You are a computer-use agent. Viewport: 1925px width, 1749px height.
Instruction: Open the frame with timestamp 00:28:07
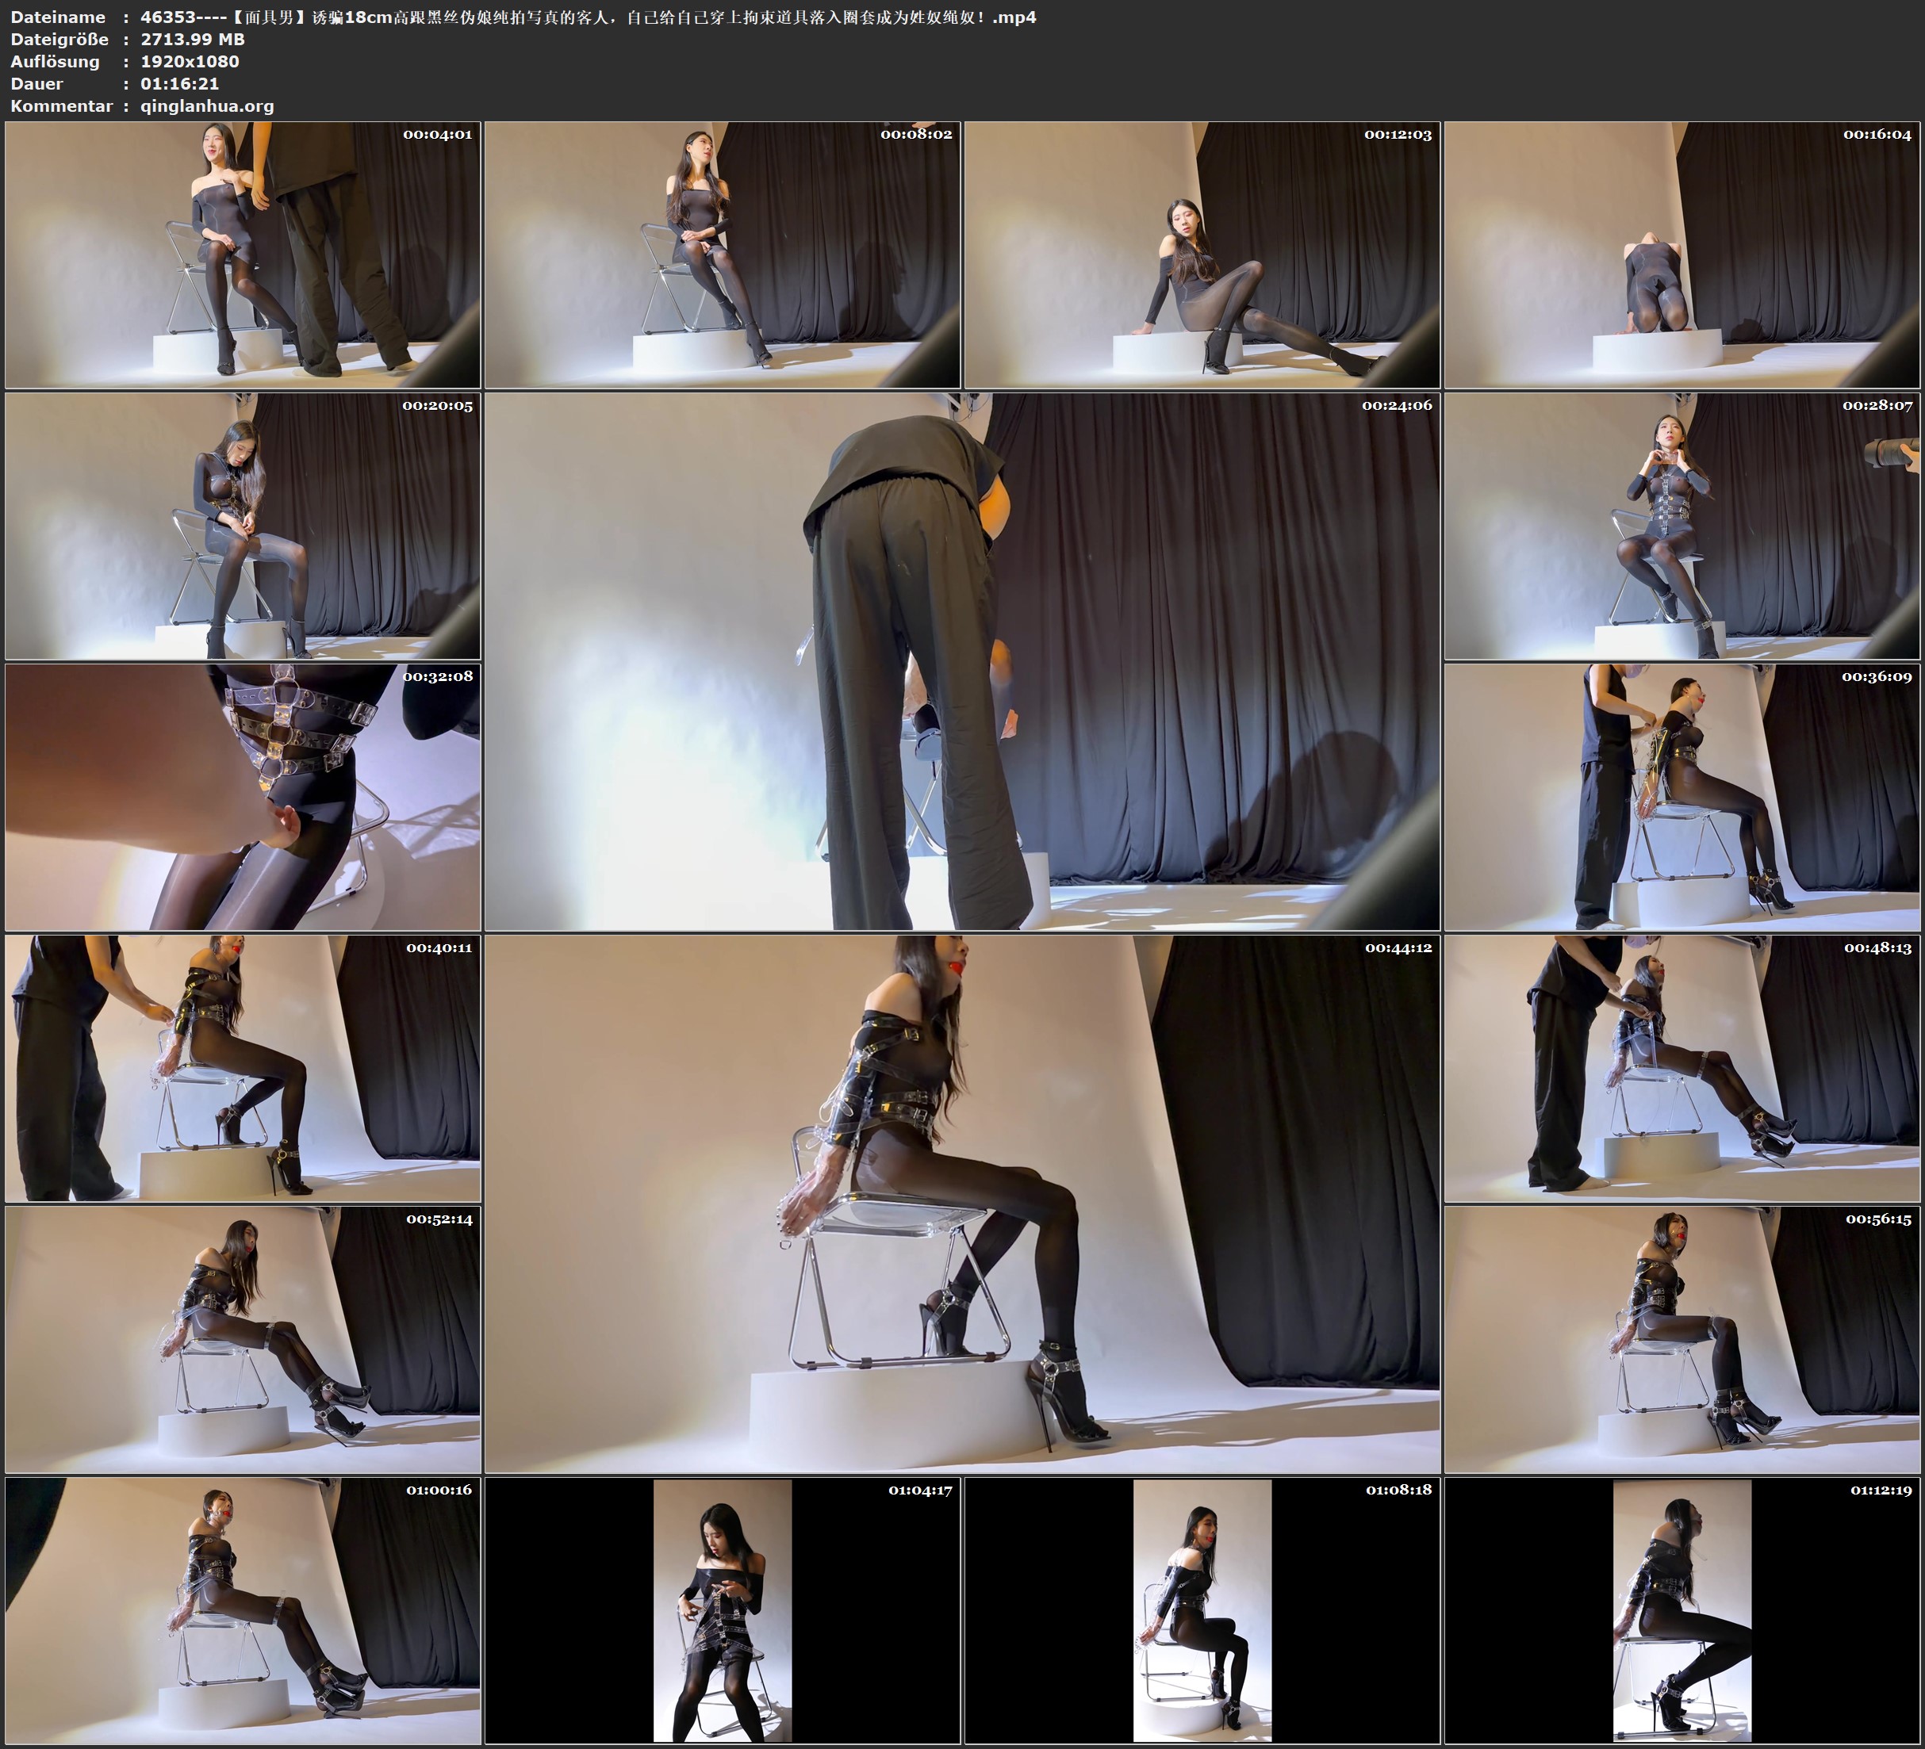point(1681,526)
